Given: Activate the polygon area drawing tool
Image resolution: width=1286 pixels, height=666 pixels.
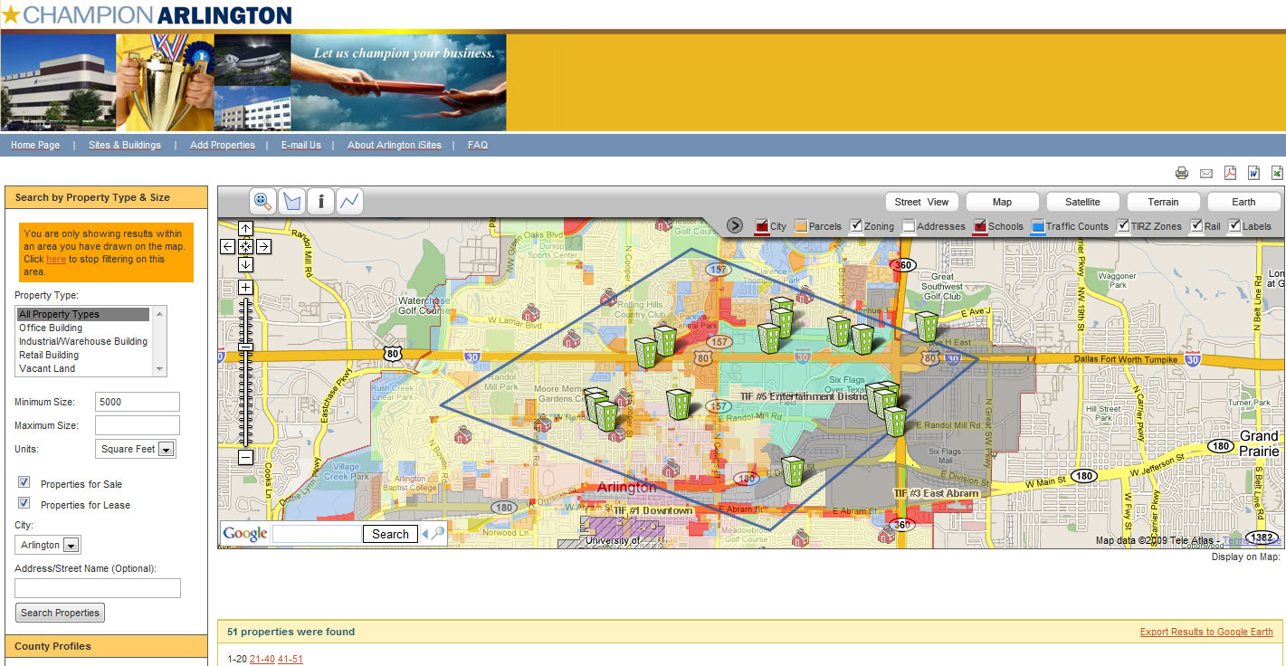Looking at the screenshot, I should pyautogui.click(x=291, y=201).
